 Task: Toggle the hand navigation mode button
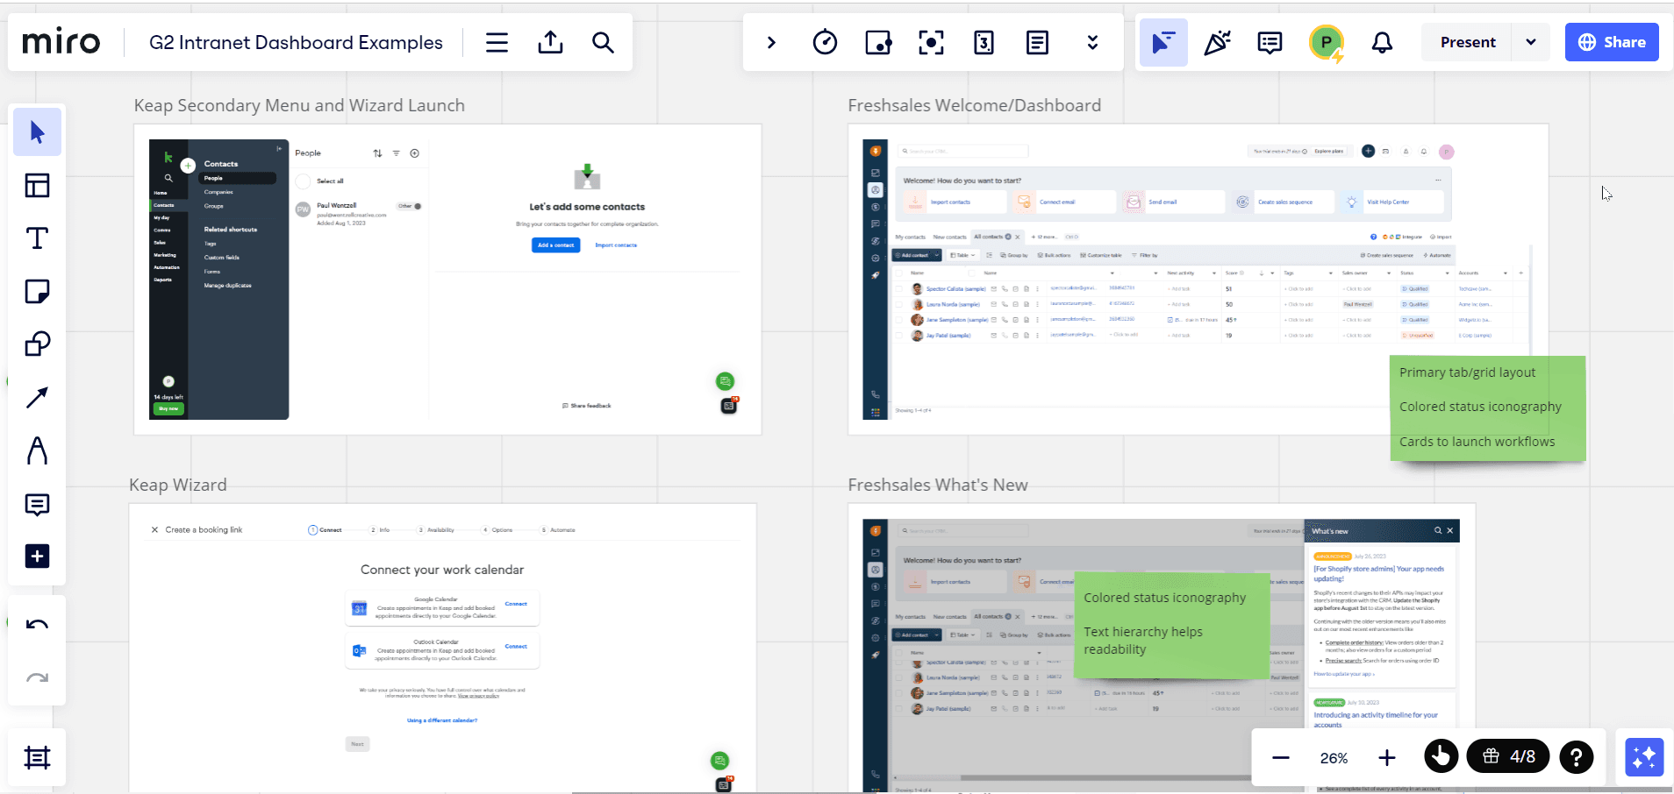click(1441, 755)
